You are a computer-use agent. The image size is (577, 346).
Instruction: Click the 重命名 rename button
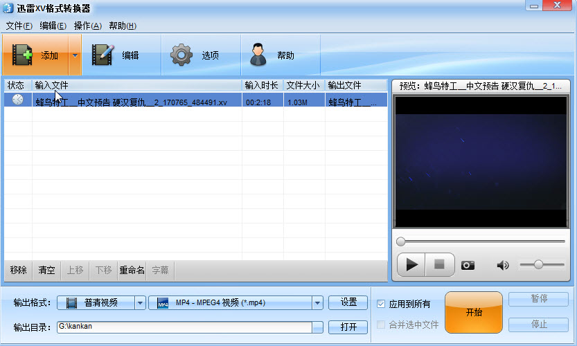tap(132, 271)
